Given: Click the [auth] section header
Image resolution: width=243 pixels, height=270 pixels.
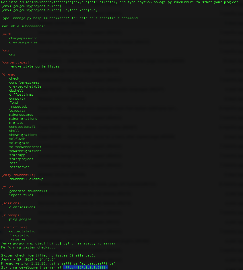Looking at the screenshot, I should [7, 34].
